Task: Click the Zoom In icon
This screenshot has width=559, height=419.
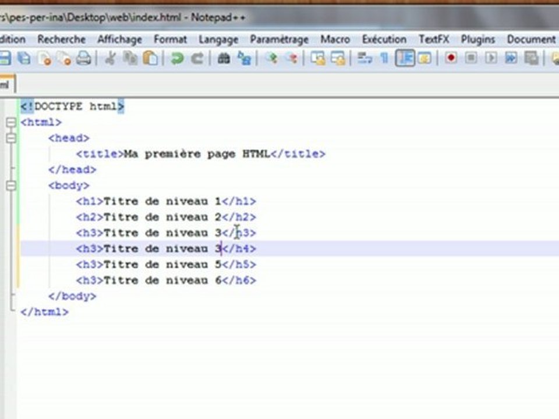Action: tap(272, 58)
